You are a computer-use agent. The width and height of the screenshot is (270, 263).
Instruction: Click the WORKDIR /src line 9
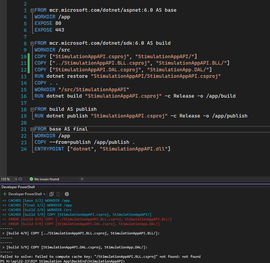pos(52,50)
